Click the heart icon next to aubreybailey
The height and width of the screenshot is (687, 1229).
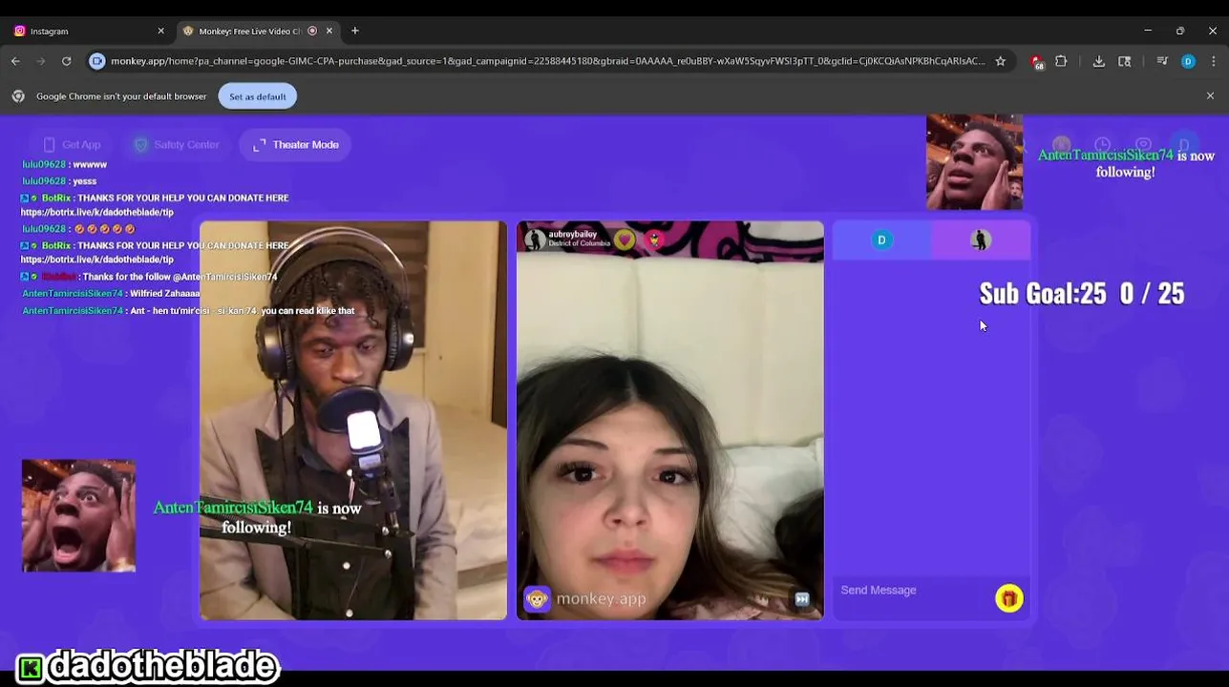pos(625,239)
